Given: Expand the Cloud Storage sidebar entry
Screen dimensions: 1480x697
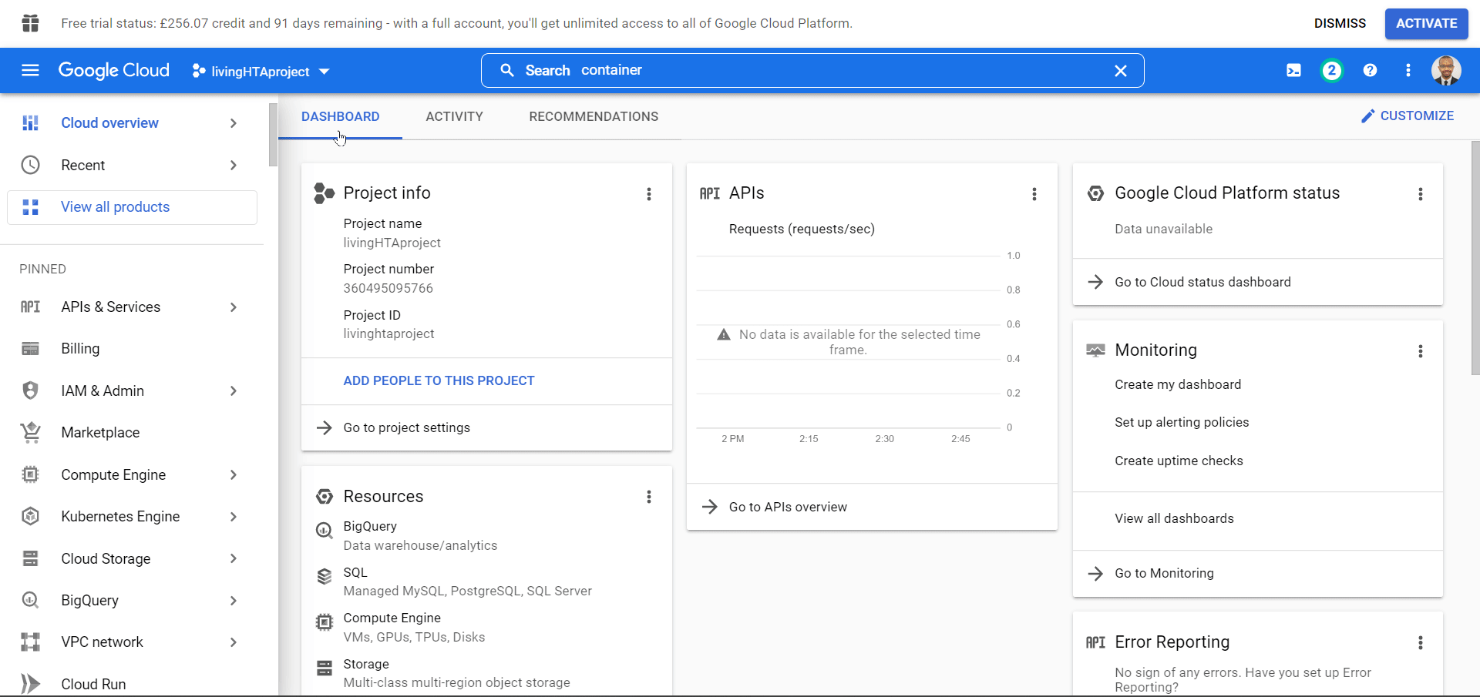Looking at the screenshot, I should pos(105,558).
